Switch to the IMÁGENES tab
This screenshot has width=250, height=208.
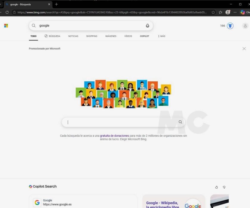tap(111, 36)
